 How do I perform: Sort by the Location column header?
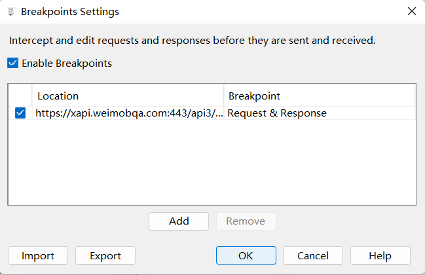click(x=128, y=96)
